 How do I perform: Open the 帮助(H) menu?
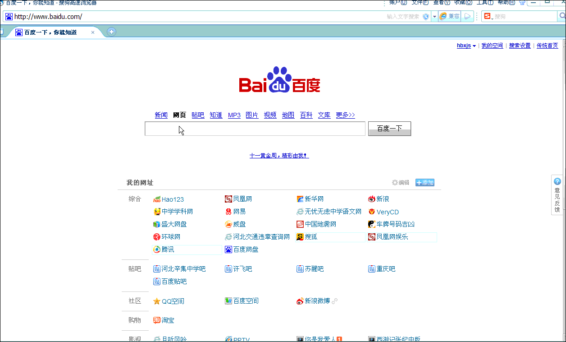pyautogui.click(x=506, y=3)
